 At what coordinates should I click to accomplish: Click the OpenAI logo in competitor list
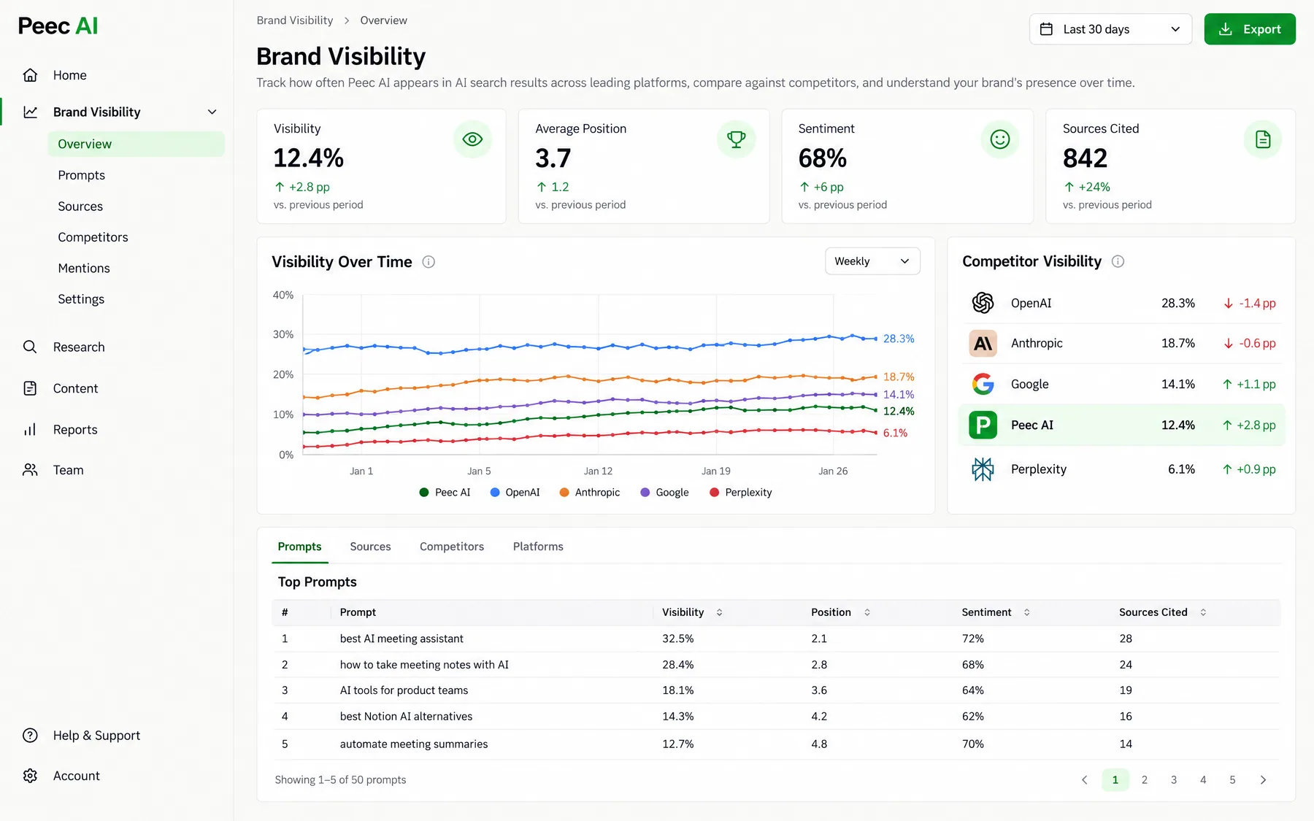click(983, 303)
